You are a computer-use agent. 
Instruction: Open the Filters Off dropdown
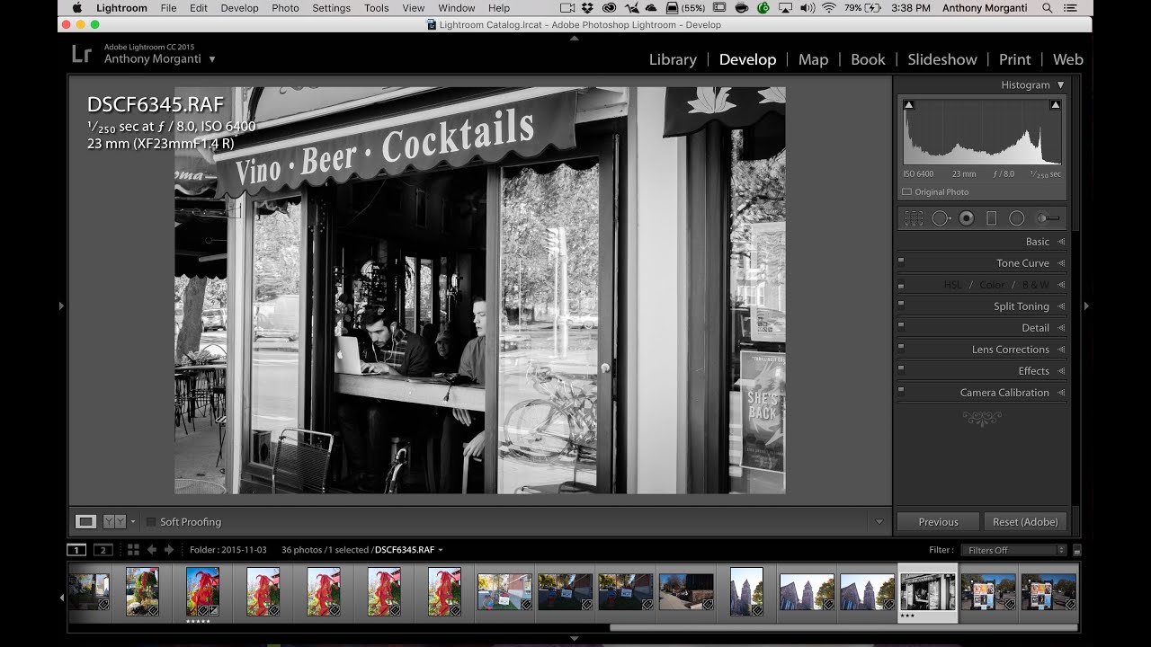click(1013, 550)
